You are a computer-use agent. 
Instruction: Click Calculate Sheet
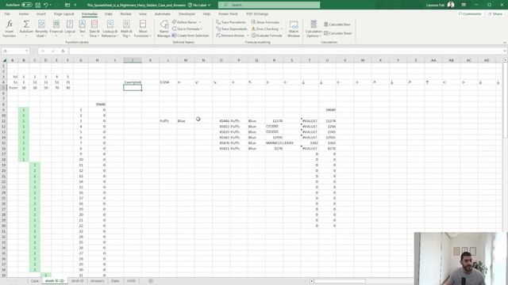pos(337,33)
